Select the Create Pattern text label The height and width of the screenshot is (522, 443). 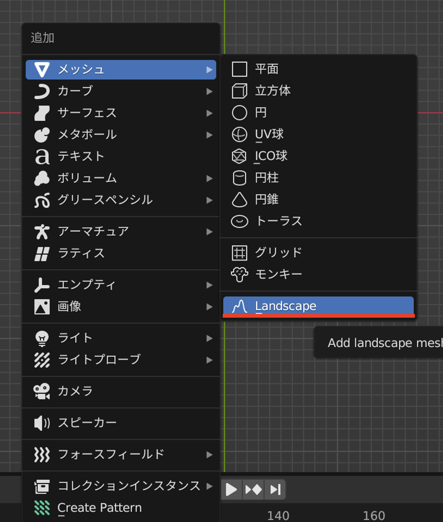(x=100, y=508)
